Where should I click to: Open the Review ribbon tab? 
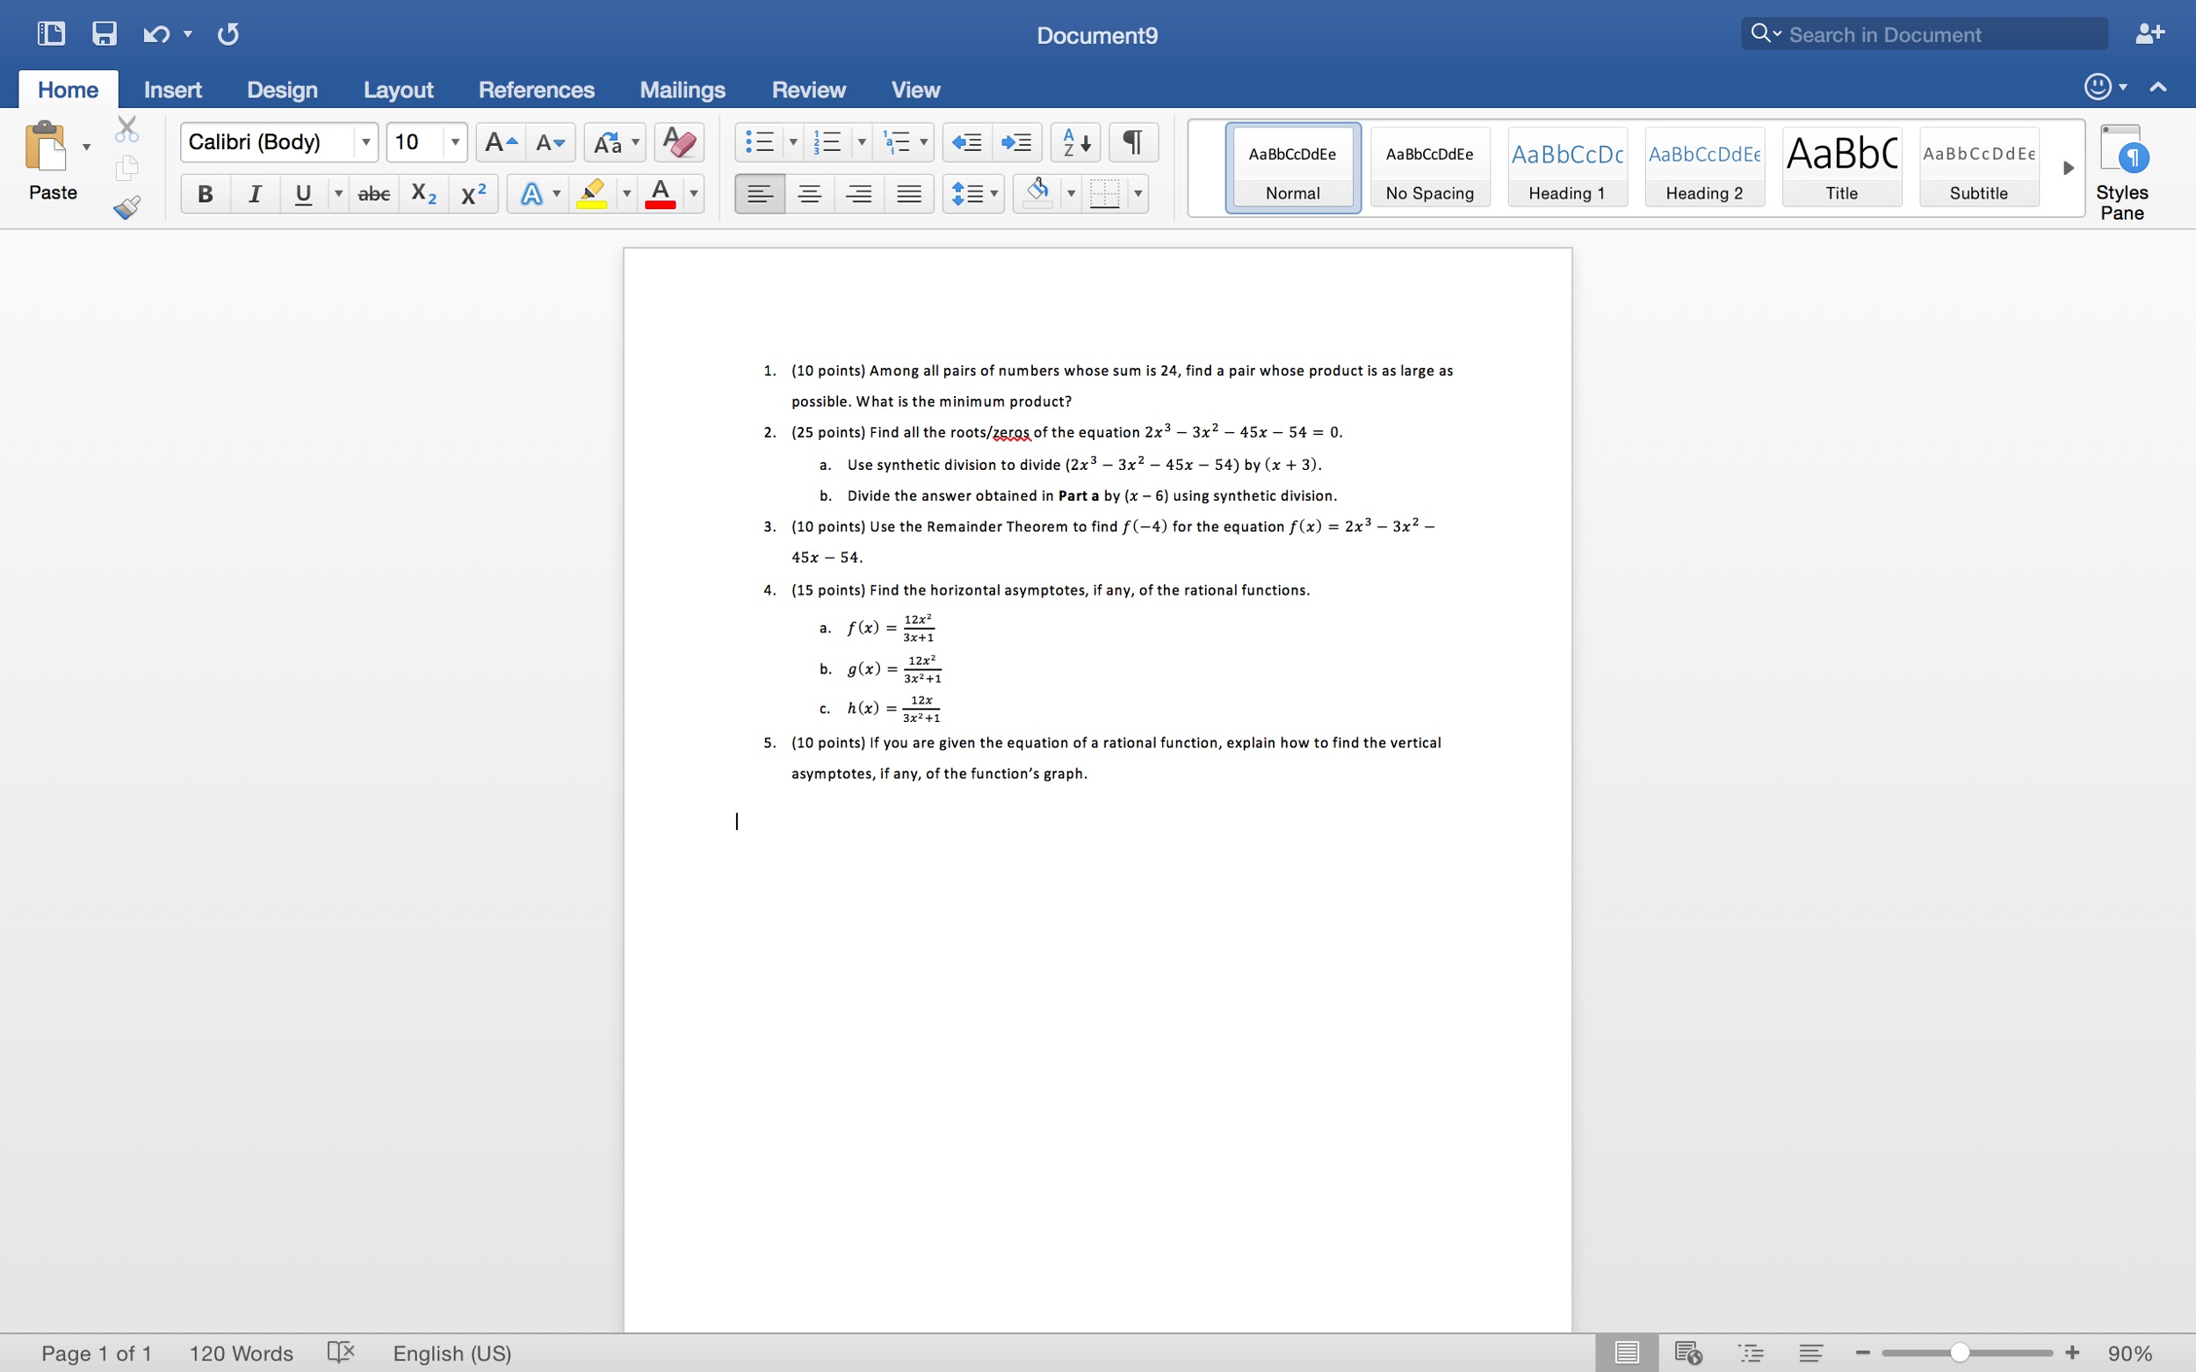807,89
